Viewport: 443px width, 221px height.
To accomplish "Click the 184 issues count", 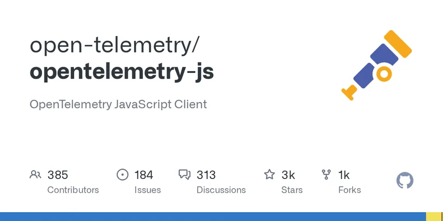I will pyautogui.click(x=143, y=175).
